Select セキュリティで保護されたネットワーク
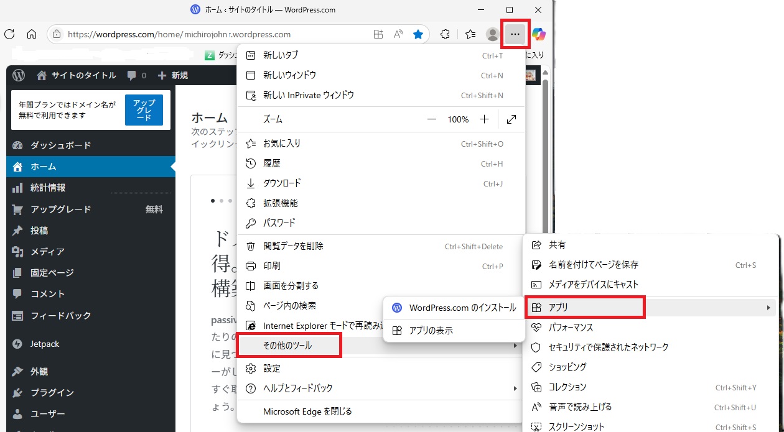 651,347
